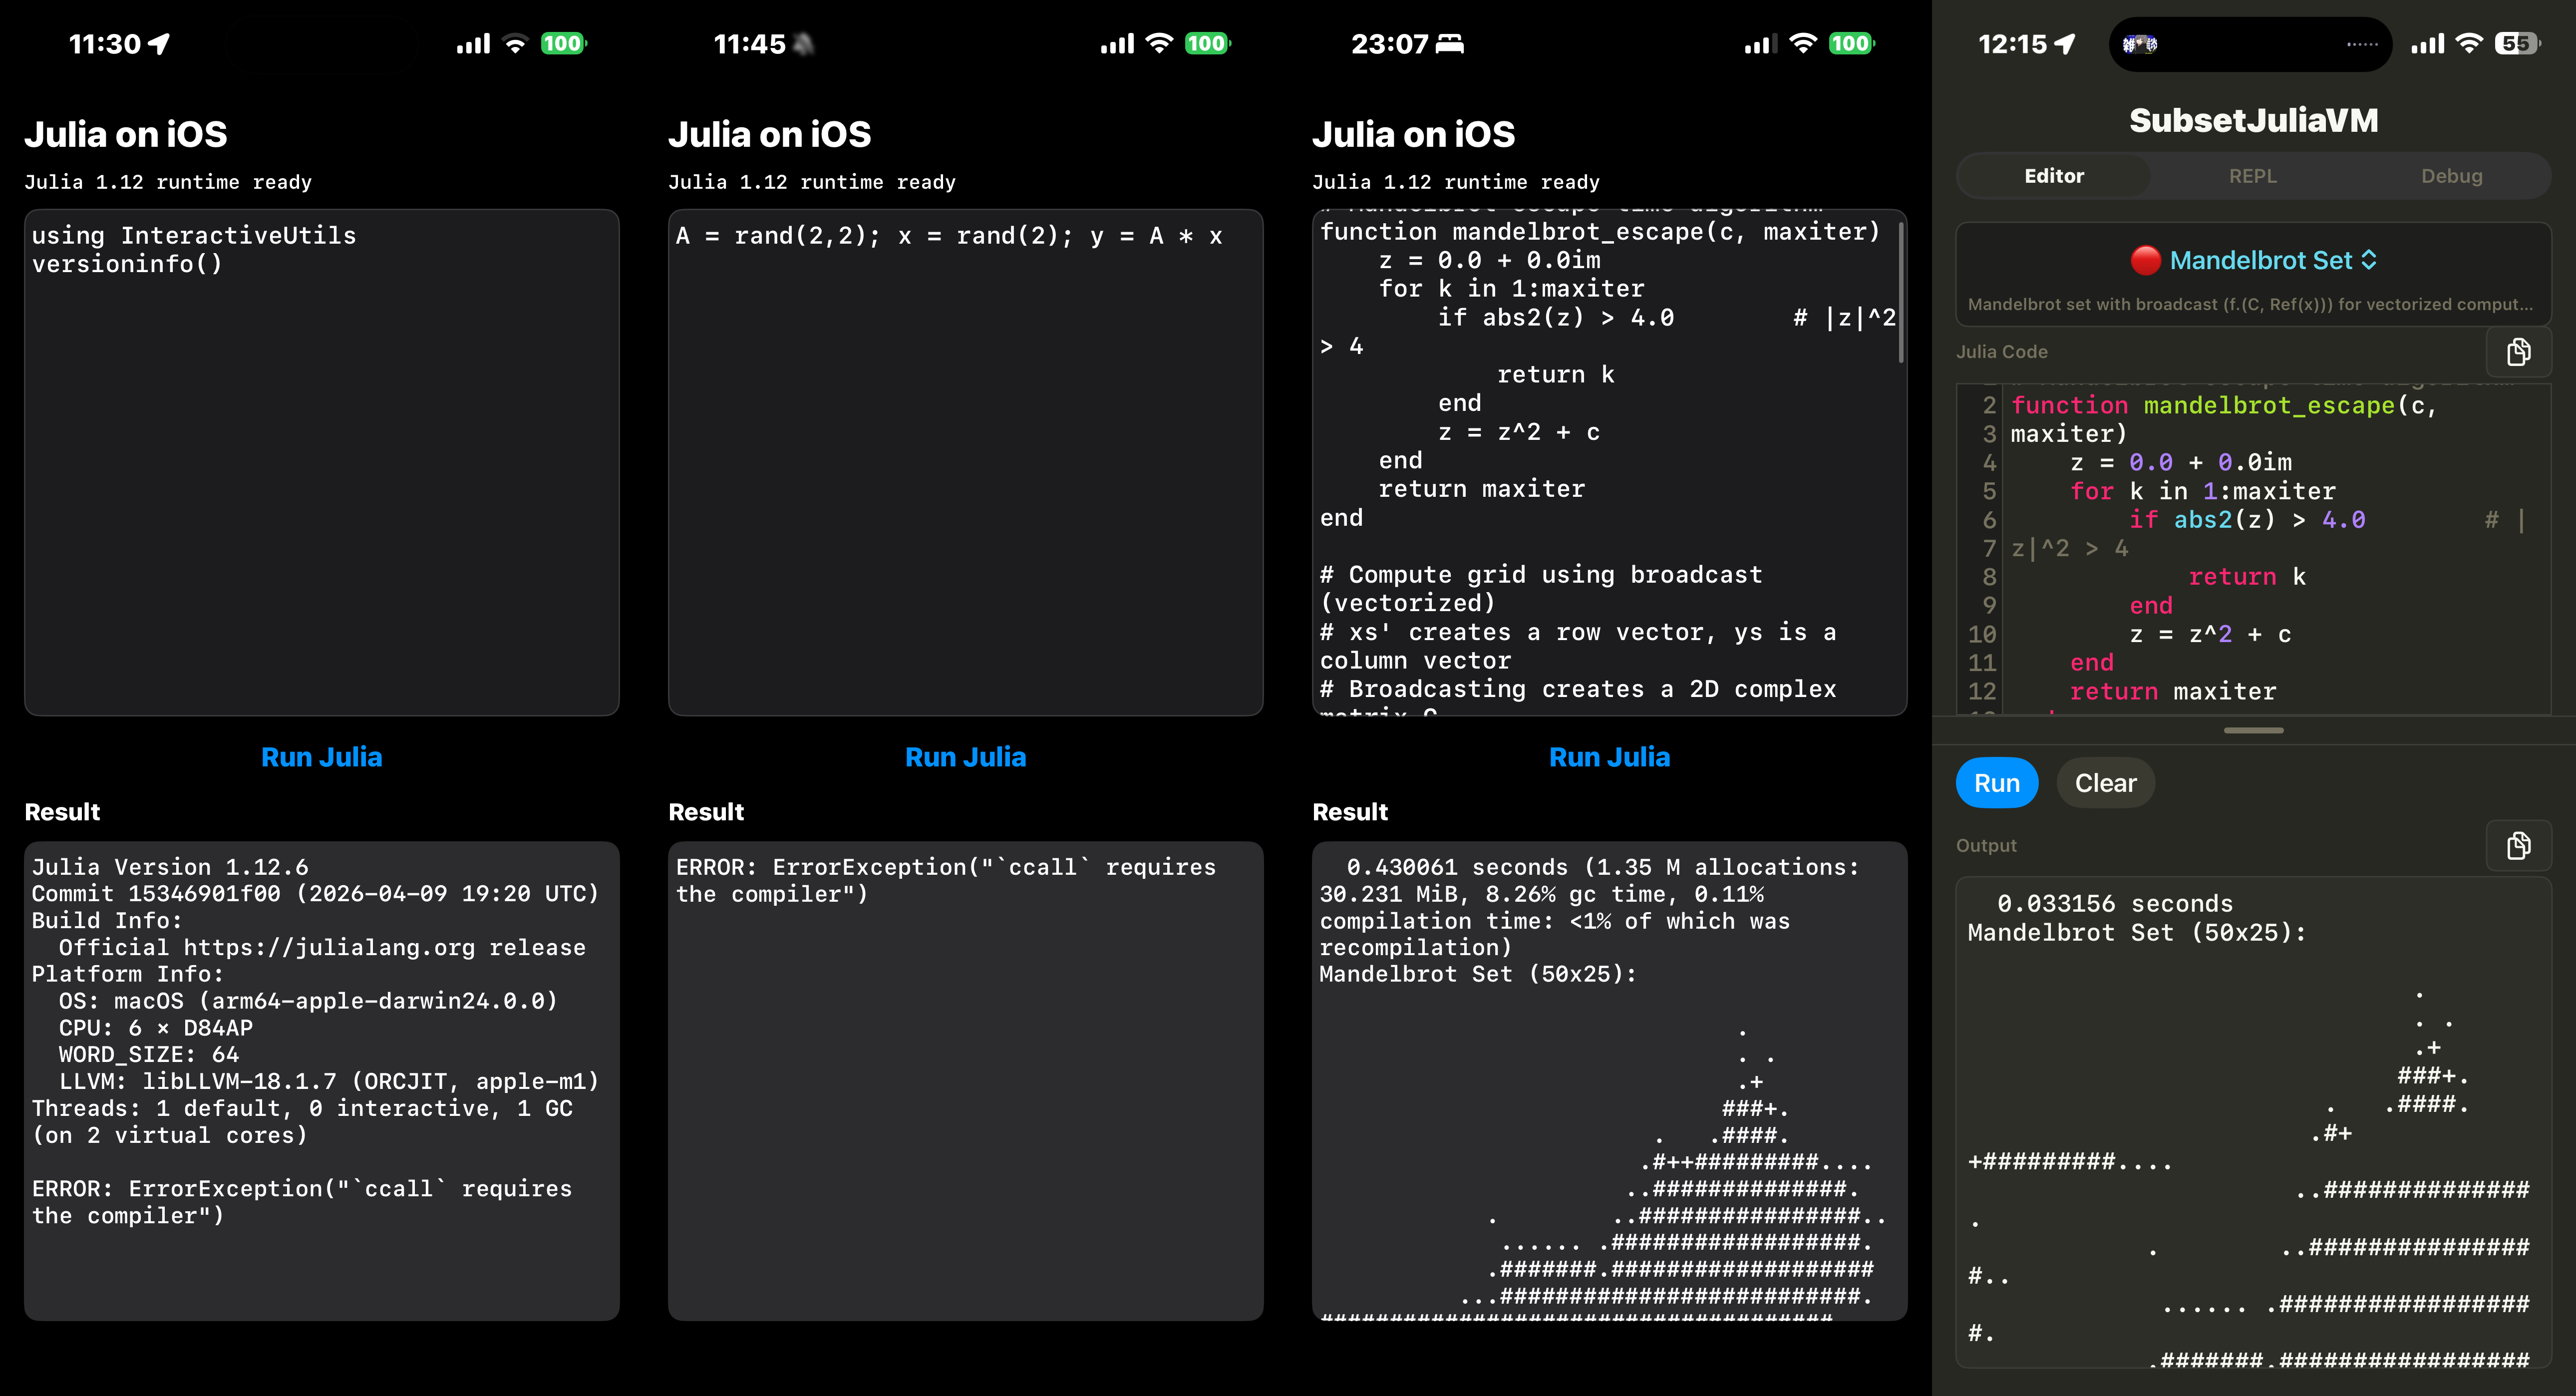Tap the "Threads: 1 default" result line
This screenshot has width=2576, height=1396.
pos(302,1122)
